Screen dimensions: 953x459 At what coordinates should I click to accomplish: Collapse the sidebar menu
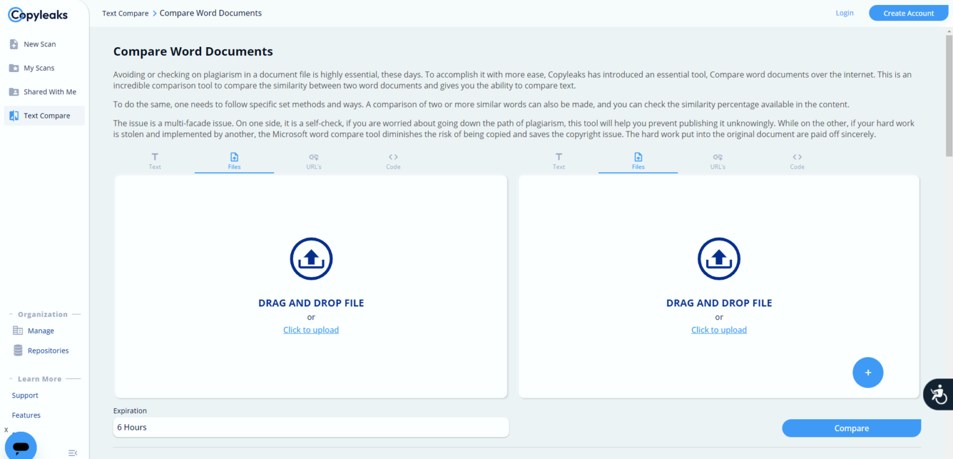click(73, 453)
